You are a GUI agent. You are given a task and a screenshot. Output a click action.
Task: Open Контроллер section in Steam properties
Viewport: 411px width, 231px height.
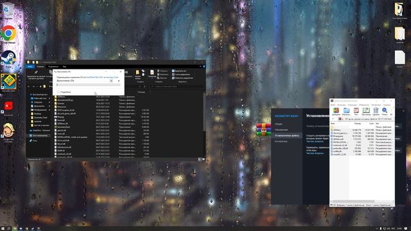[281, 141]
